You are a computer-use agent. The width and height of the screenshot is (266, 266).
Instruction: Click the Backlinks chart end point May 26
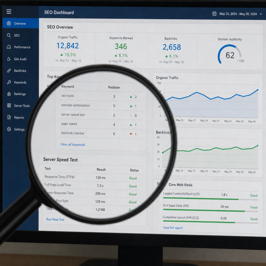tap(257, 145)
